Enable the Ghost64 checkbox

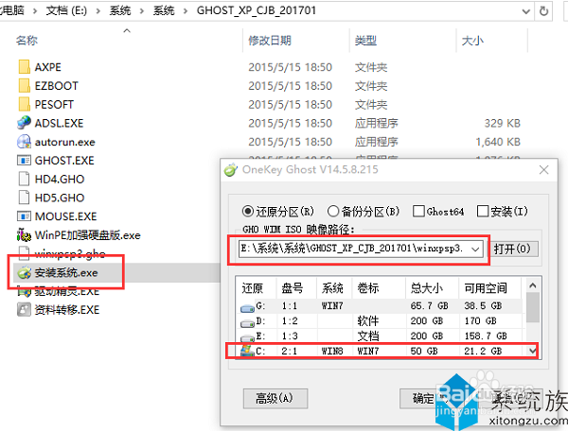(418, 211)
